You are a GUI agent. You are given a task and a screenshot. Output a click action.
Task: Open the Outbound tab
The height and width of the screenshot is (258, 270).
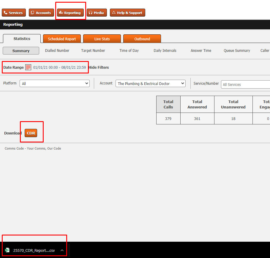pos(142,39)
